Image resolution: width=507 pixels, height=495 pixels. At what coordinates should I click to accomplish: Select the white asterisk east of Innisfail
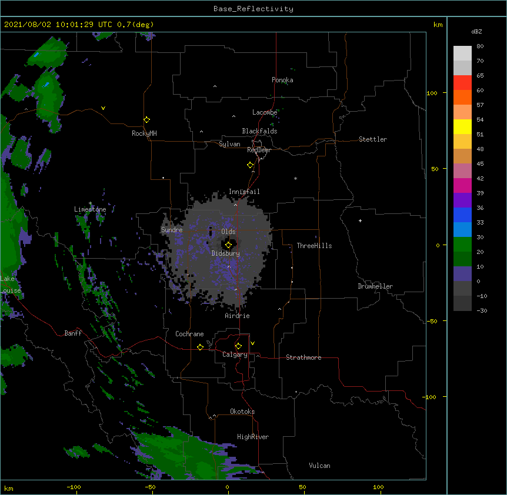coord(295,178)
